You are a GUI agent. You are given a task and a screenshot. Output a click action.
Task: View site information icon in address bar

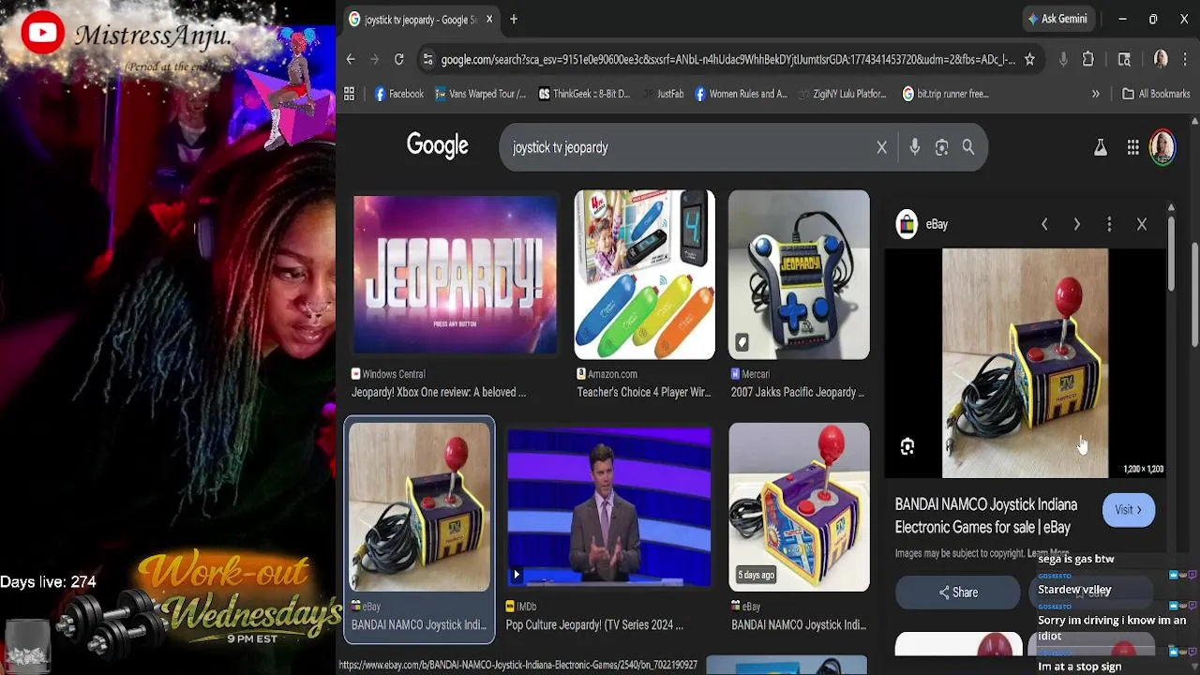[427, 59]
